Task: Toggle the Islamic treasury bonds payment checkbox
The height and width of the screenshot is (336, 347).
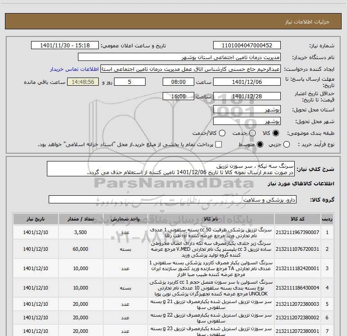Action: point(219,144)
